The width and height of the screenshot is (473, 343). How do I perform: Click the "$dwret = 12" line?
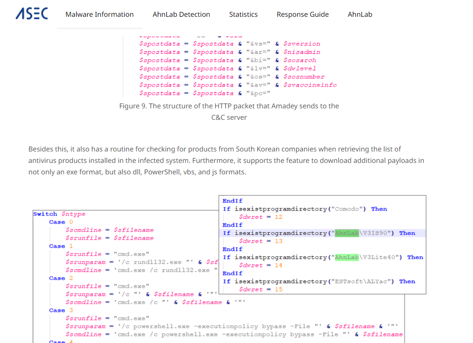click(x=261, y=217)
